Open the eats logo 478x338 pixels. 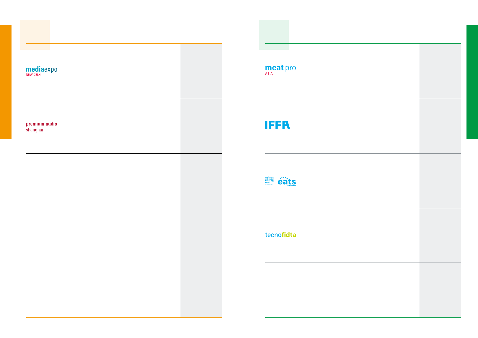[x=287, y=181]
